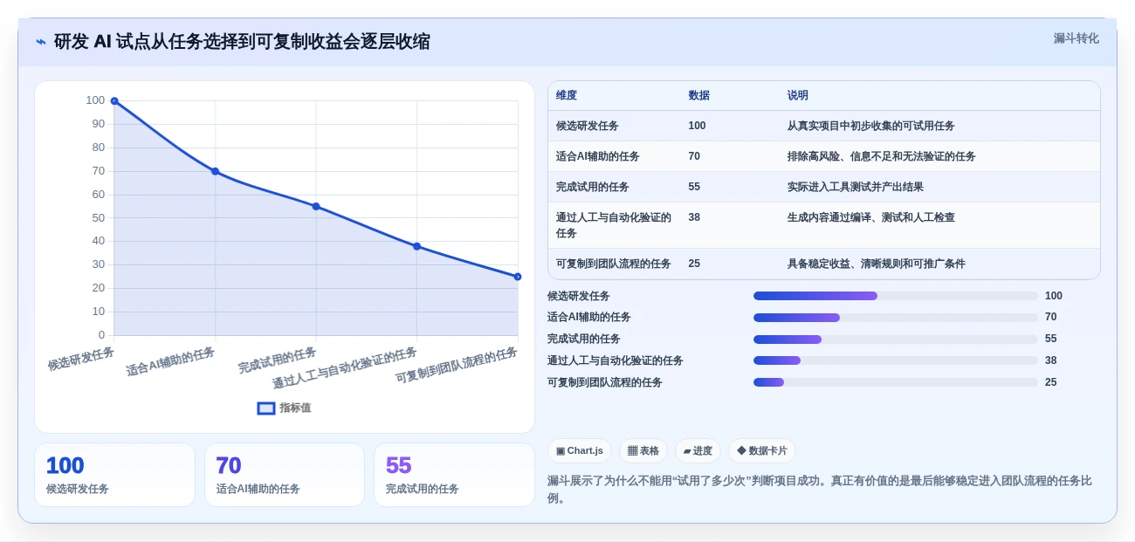The height and width of the screenshot is (542, 1135).
Task: Click the 说明 column header
Action: point(798,95)
